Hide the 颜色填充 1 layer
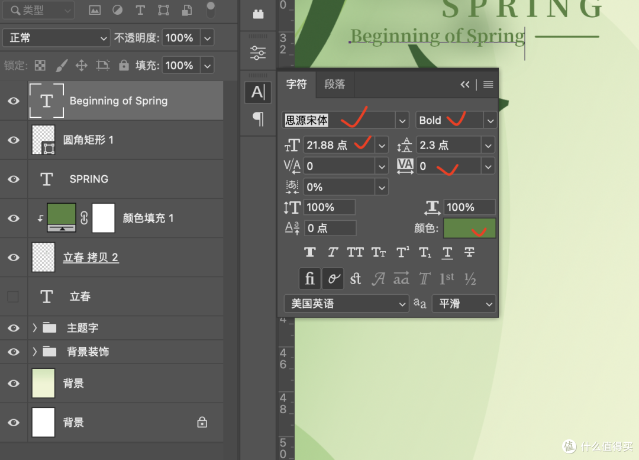This screenshot has height=460, width=639. [14, 218]
